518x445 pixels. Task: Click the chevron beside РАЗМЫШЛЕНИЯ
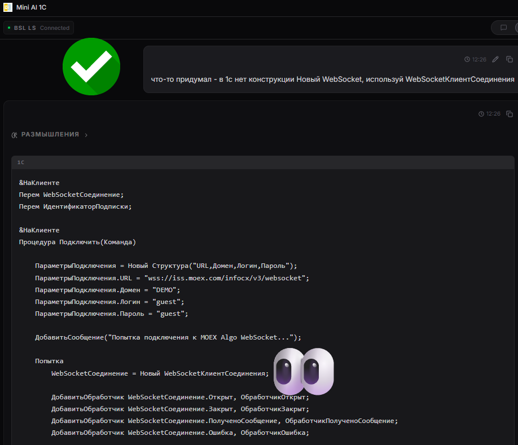86,135
